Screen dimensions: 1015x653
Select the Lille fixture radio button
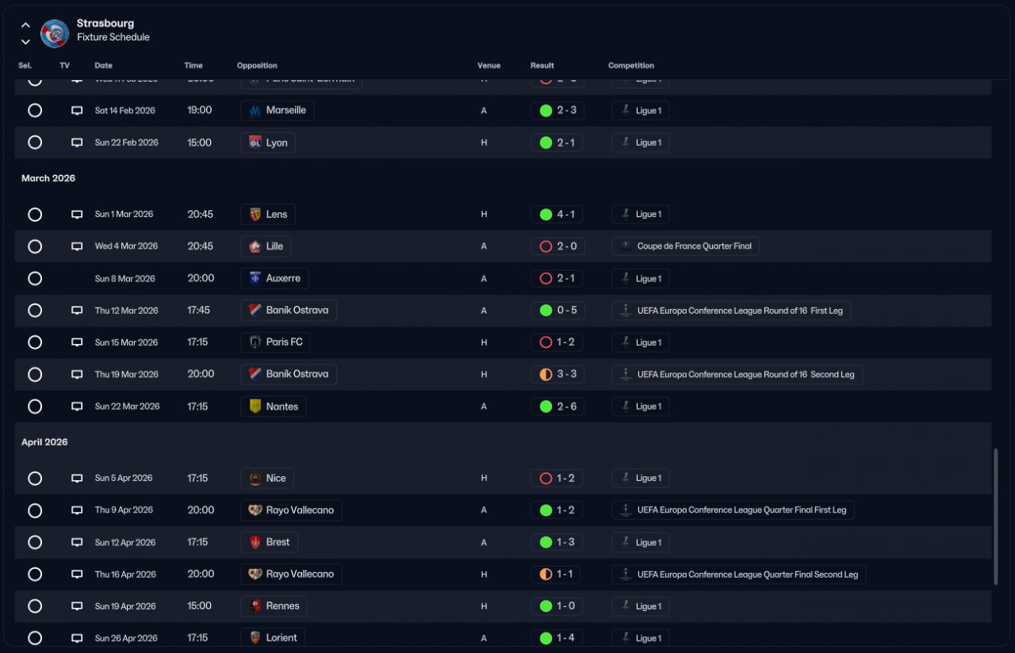35,246
